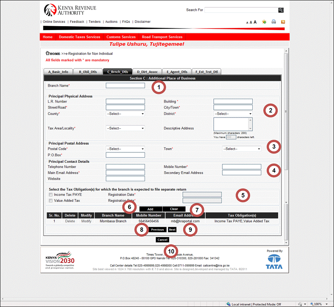Click the Home breadcrumb icon
The height and width of the screenshot is (307, 334).
click(47, 54)
